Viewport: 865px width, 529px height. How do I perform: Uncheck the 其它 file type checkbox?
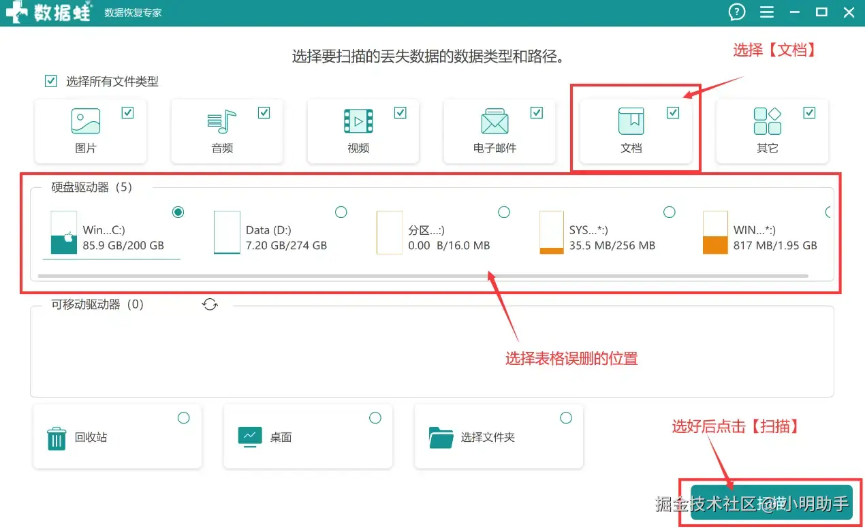(x=809, y=112)
